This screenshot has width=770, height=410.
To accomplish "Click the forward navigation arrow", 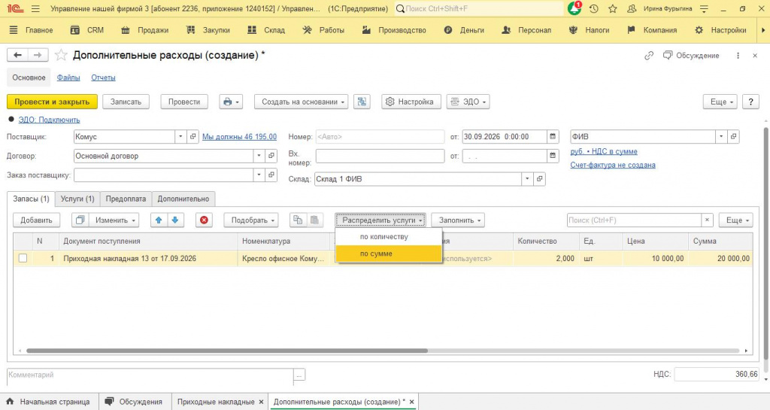I will [x=38, y=55].
